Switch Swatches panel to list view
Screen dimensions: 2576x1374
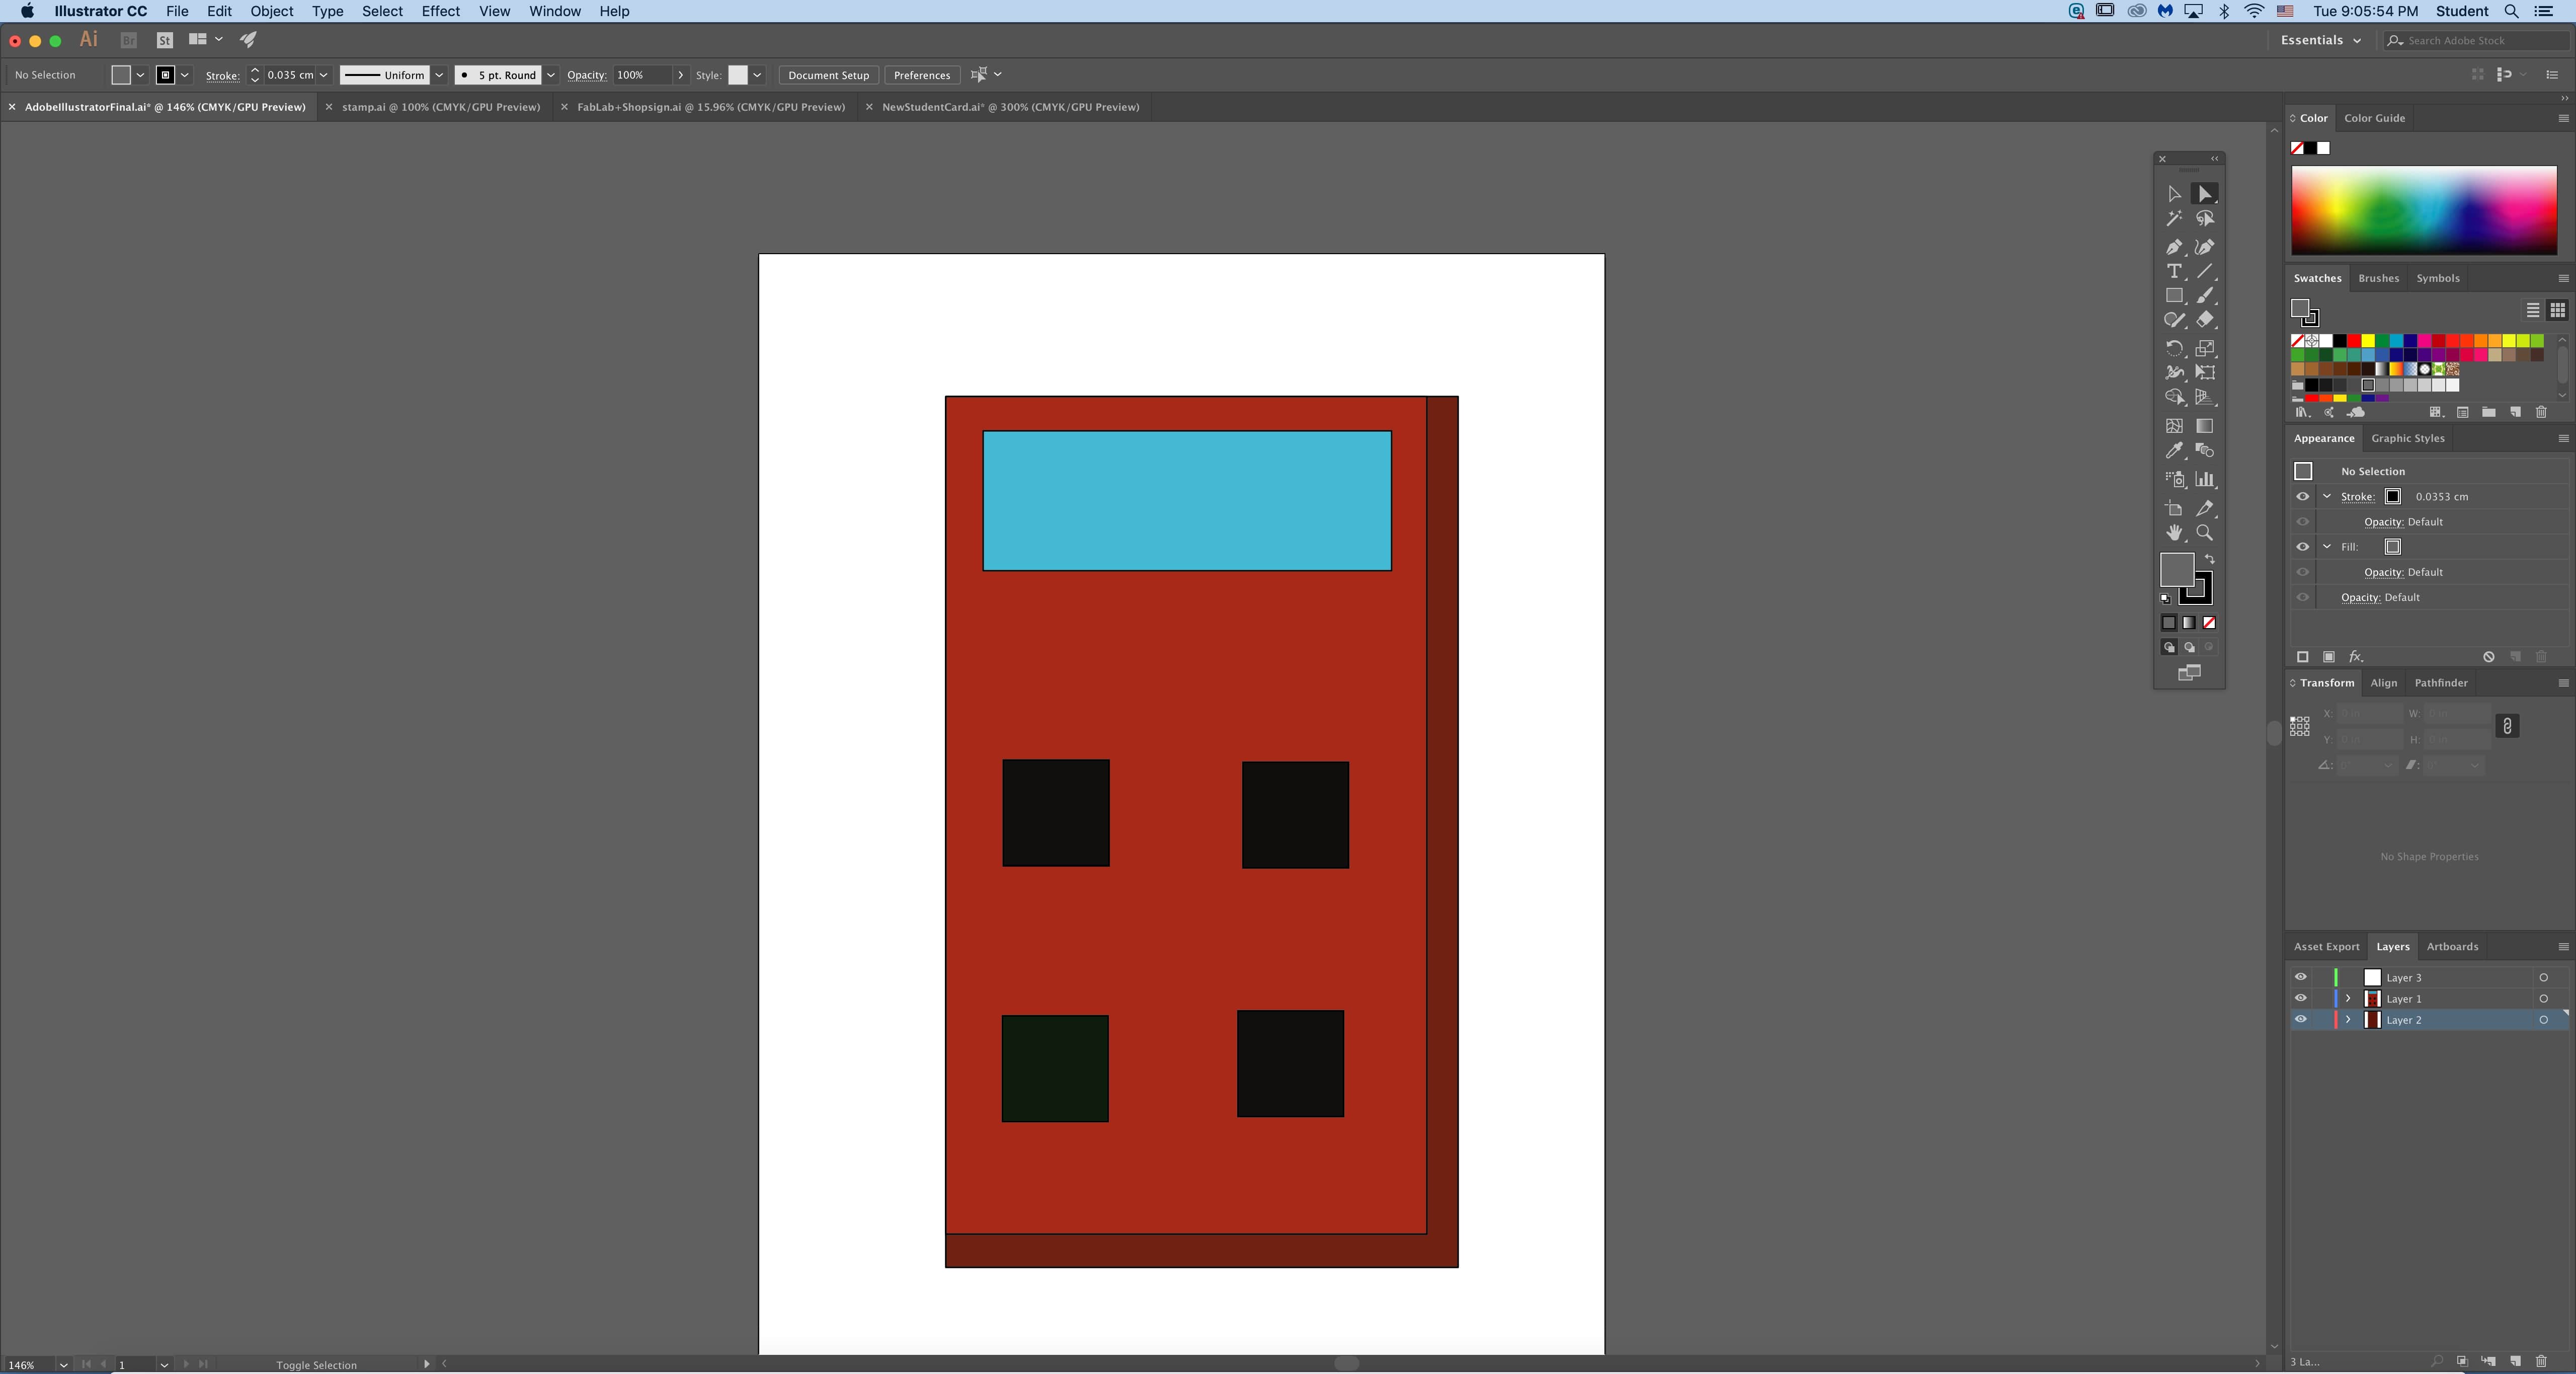pos(2533,311)
